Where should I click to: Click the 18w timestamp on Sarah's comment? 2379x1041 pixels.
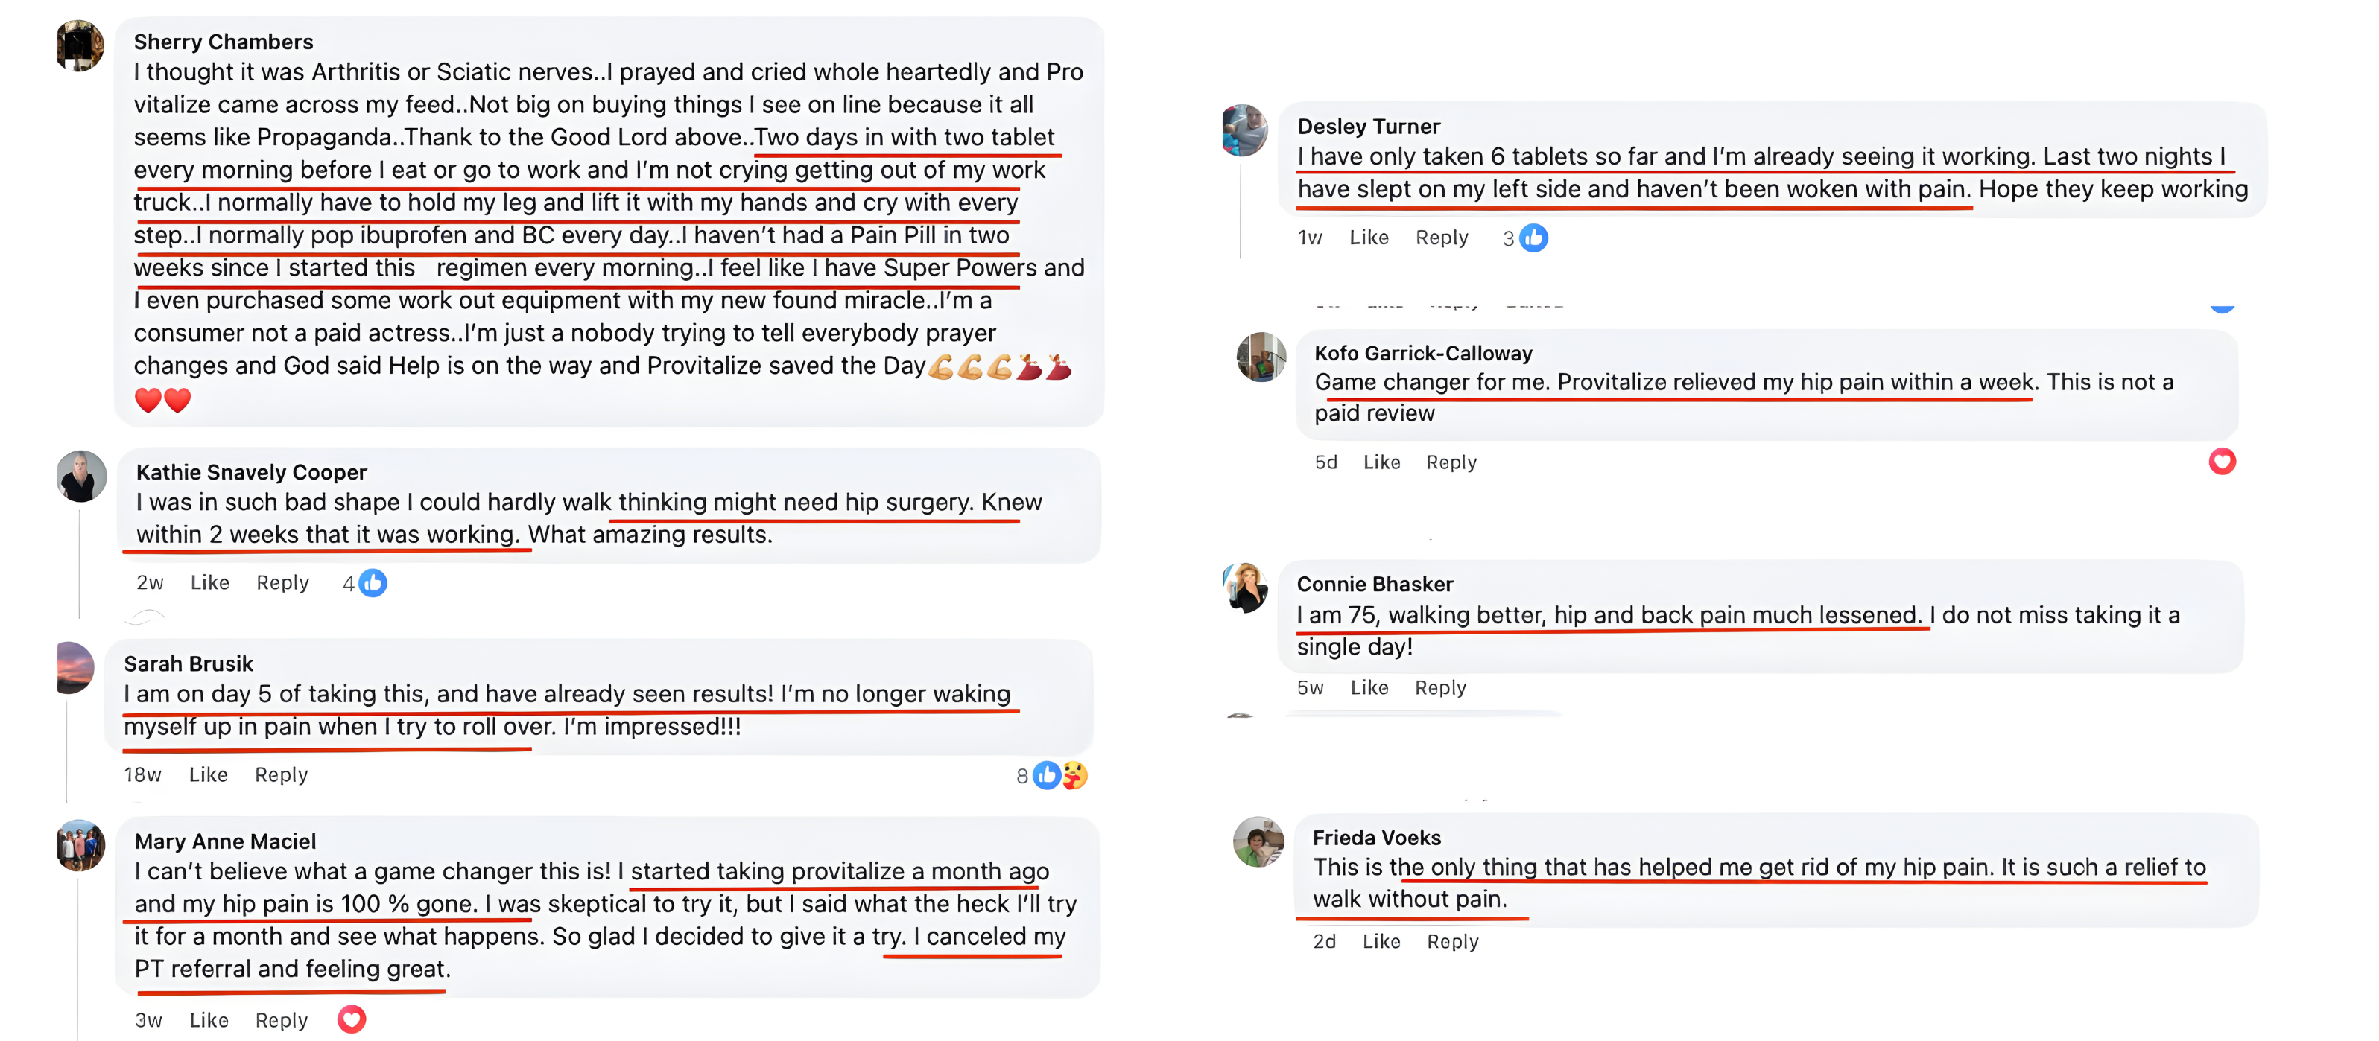(x=142, y=775)
